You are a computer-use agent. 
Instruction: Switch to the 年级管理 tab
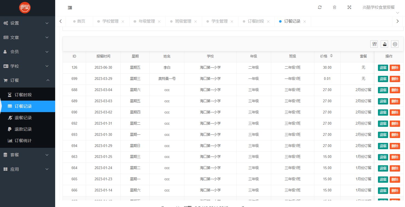(x=147, y=21)
